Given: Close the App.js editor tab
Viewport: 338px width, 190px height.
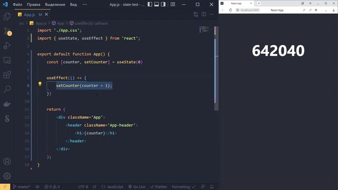Looking at the screenshot, I should 46,14.
